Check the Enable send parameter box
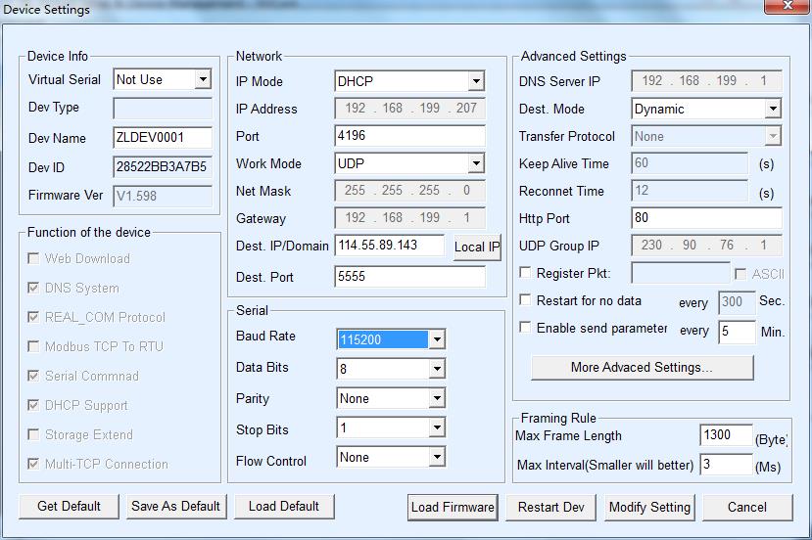Screen dimensions: 812x540 (526, 328)
